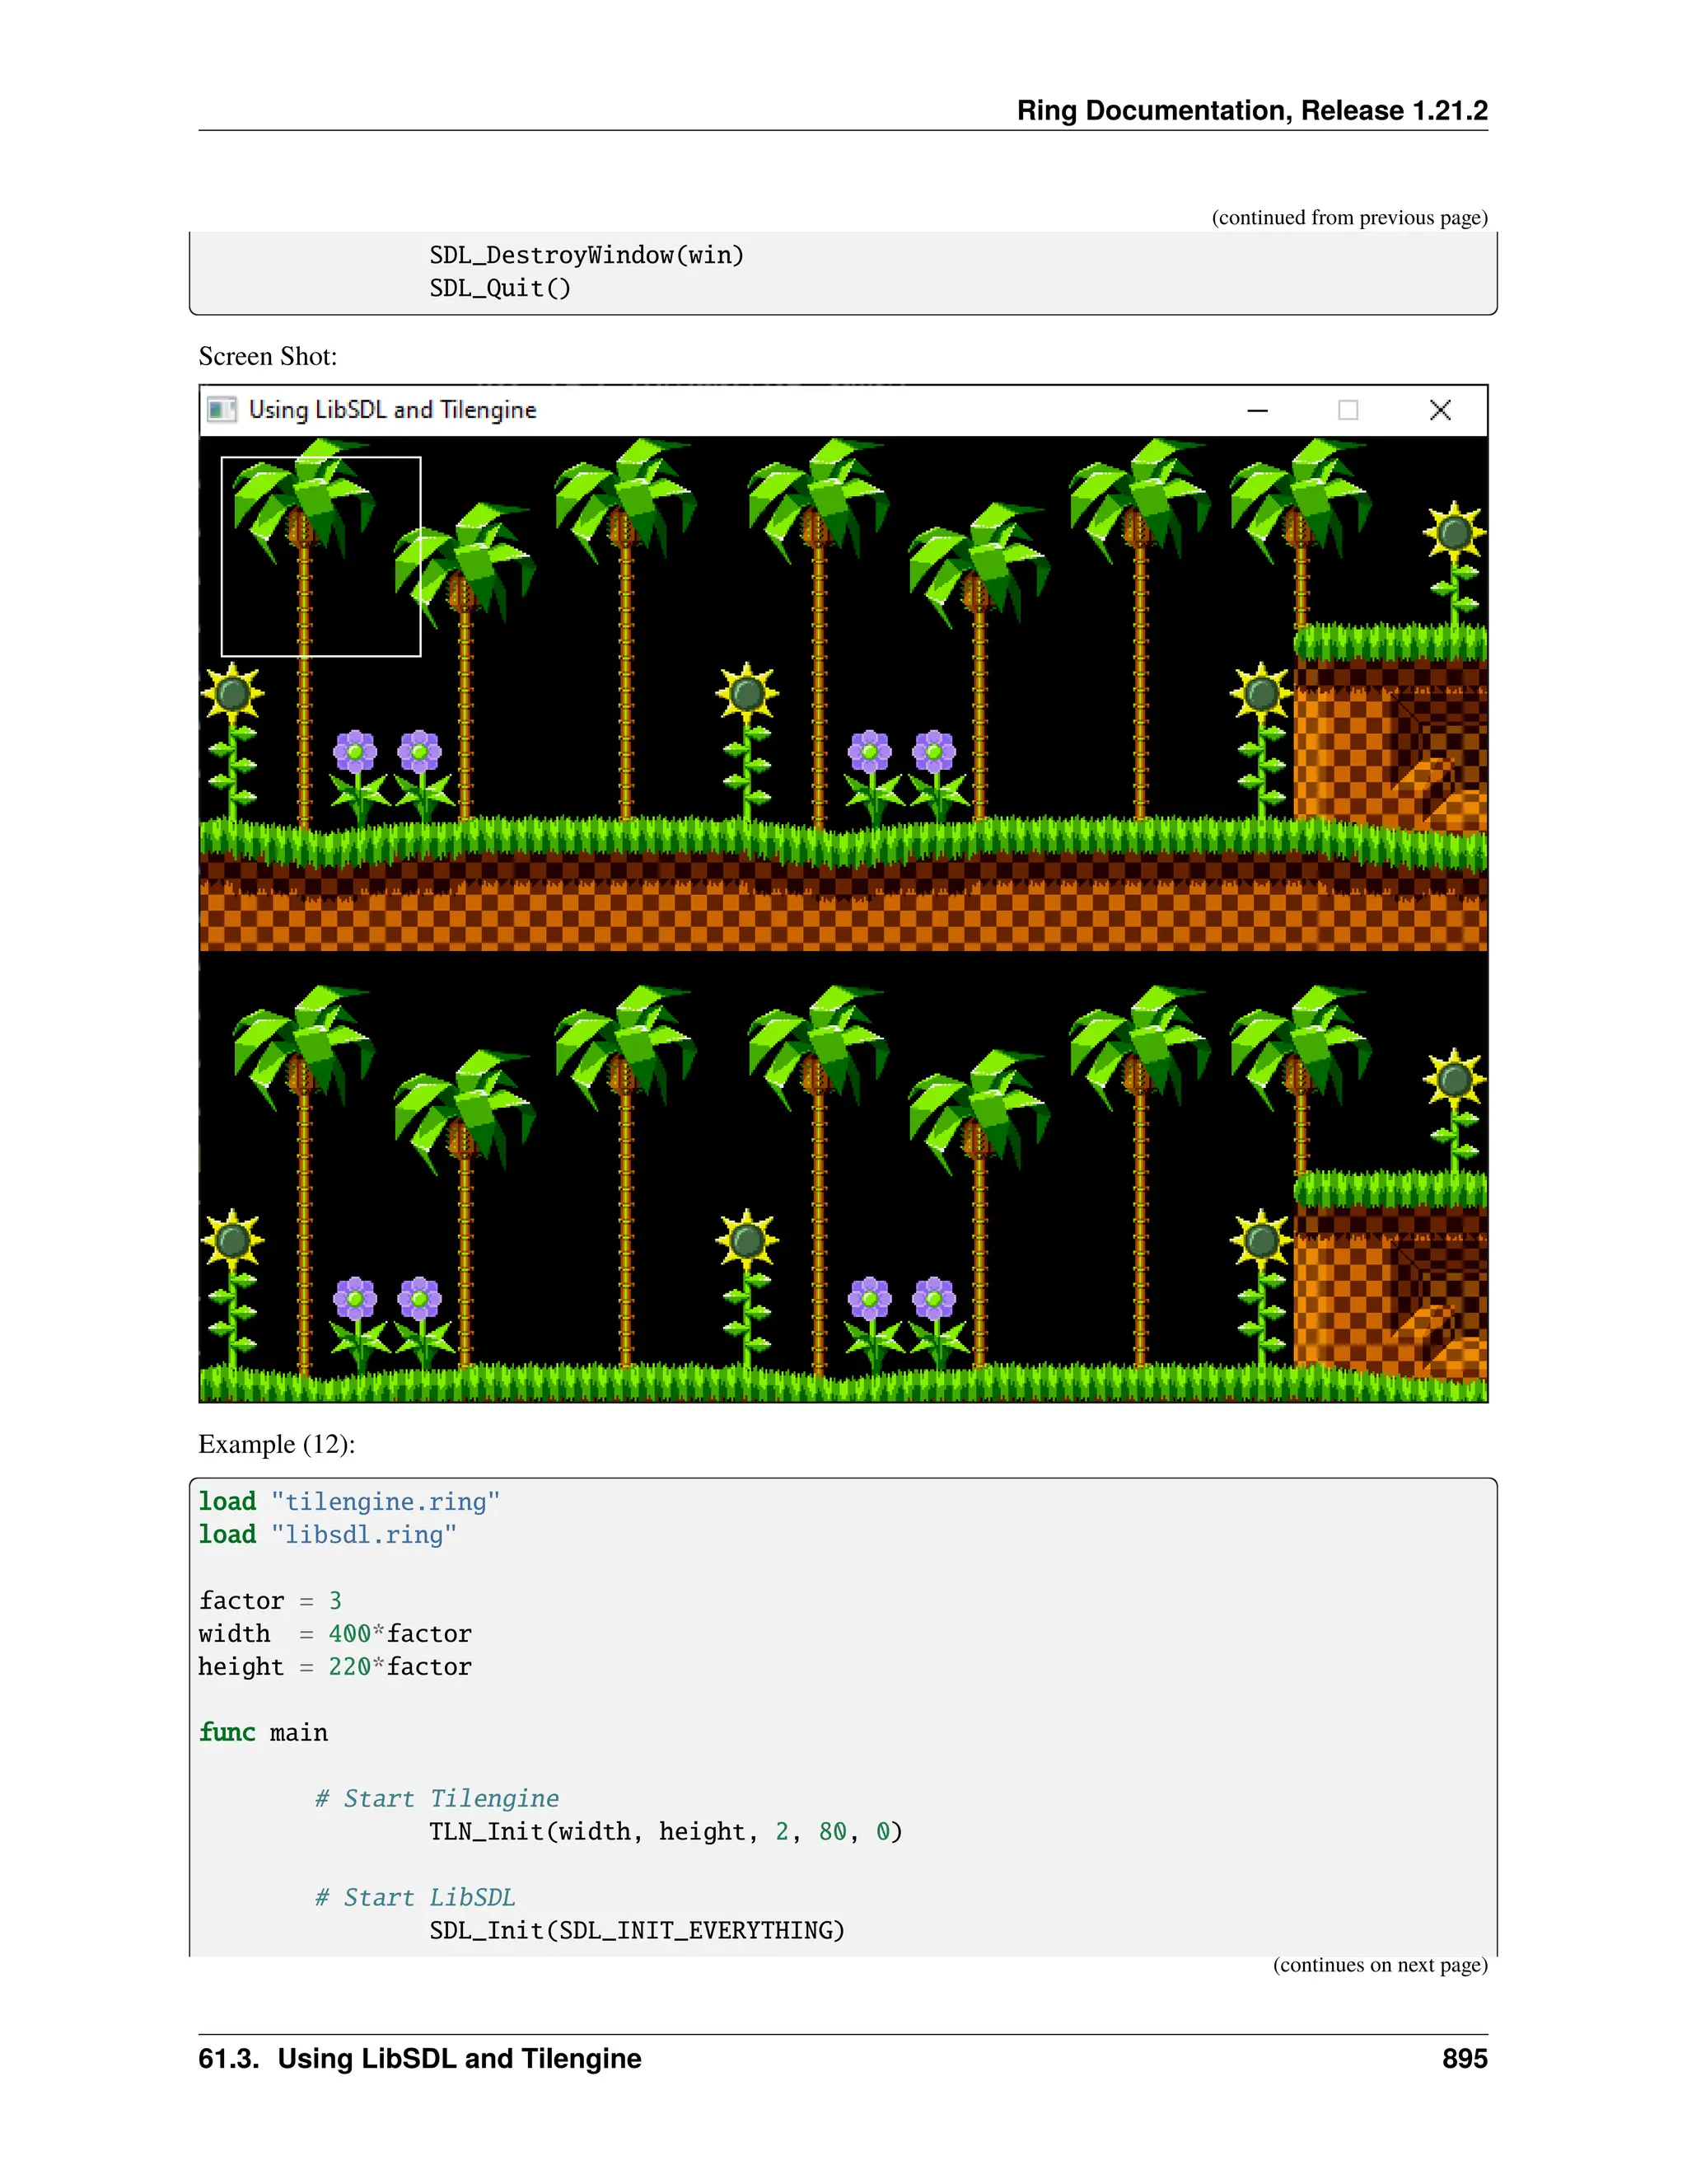Click the (continues on next page) note
1687x2184 pixels.
[x=1379, y=1965]
